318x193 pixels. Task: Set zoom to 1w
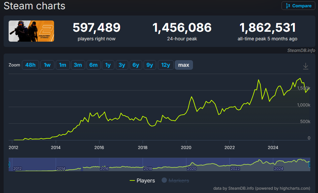coord(47,65)
